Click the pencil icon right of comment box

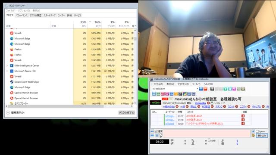point(253,131)
